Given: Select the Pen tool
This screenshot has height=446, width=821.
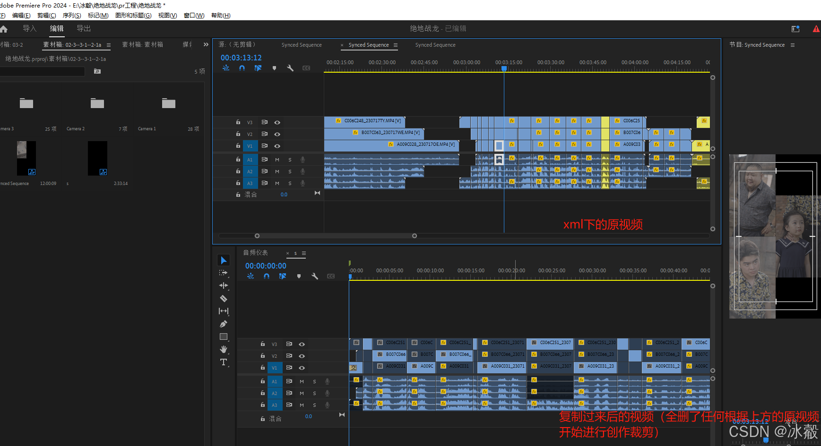Looking at the screenshot, I should click(224, 324).
